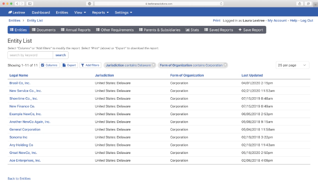The width and height of the screenshot is (318, 194).
Task: Sort by the Legal Name column header
Action: pos(19,75)
